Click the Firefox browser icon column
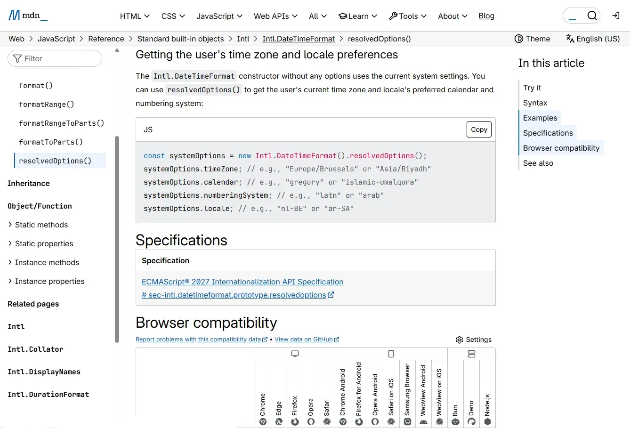This screenshot has width=630, height=428. coord(295,422)
